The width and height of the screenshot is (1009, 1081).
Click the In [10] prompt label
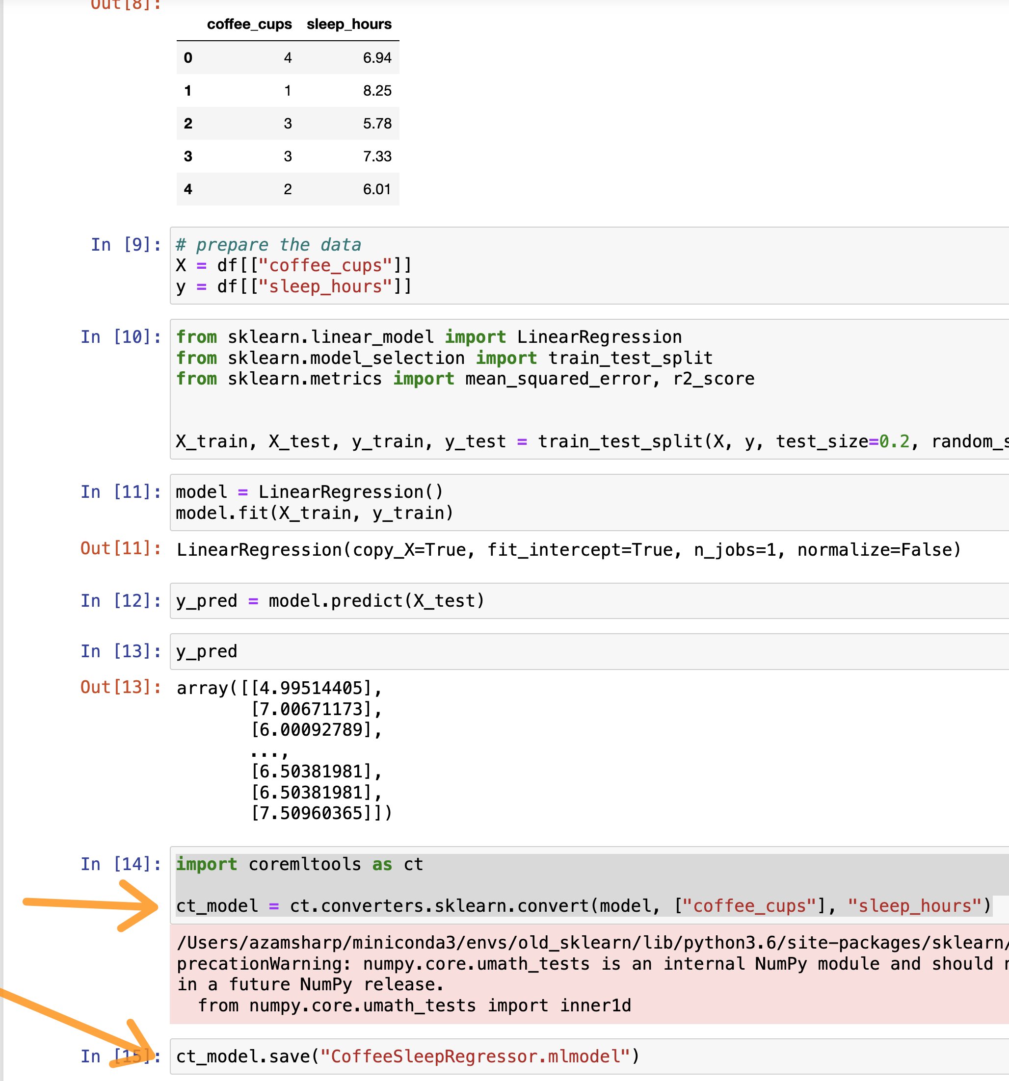(x=121, y=337)
